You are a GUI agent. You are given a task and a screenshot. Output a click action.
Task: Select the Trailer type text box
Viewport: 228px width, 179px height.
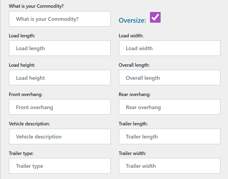(x=60, y=166)
